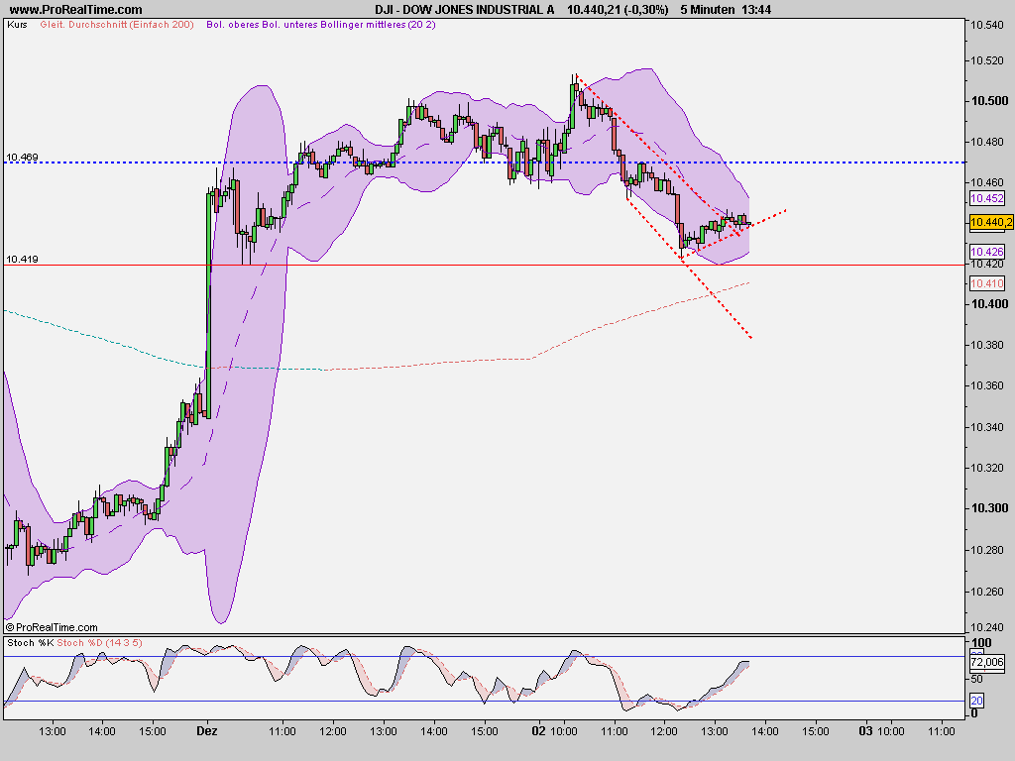The height and width of the screenshot is (761, 1015).
Task: Select the Stoch %D (14 3 5) legend
Action: 99,642
